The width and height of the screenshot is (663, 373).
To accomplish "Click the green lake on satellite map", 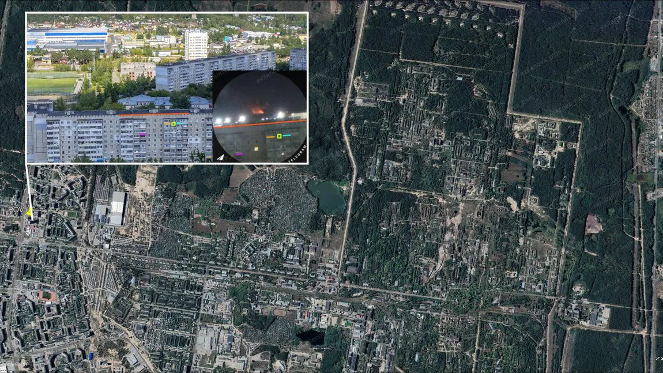I will pyautogui.click(x=327, y=196).
